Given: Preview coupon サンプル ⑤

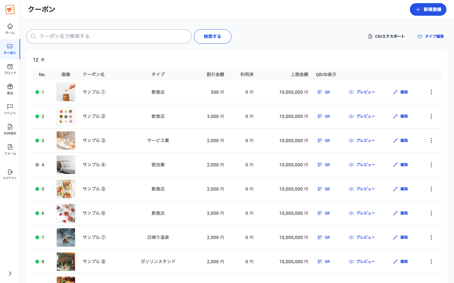Looking at the screenshot, I should point(362,189).
